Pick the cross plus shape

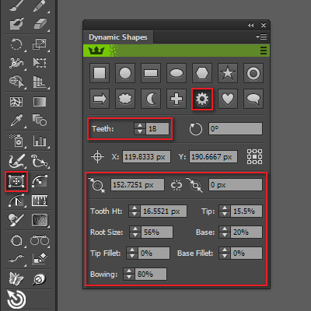(x=176, y=99)
